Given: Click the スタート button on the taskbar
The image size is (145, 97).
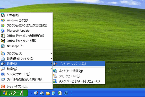Looking at the screenshot, I should click(x=14, y=93).
